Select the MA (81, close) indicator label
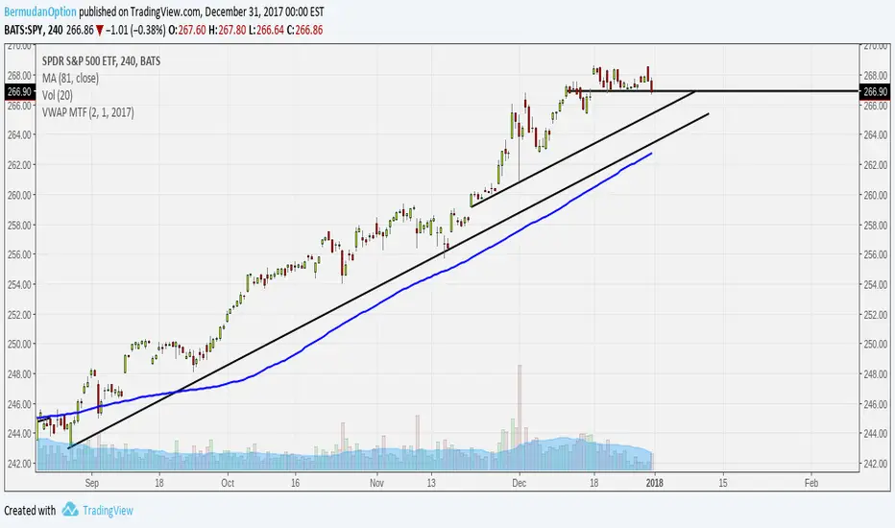The height and width of the screenshot is (528, 895). click(70, 78)
